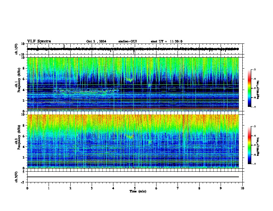The width and height of the screenshot is (273, 211).
Task: Click the time axis tick label "6"
Action: point(156,188)
